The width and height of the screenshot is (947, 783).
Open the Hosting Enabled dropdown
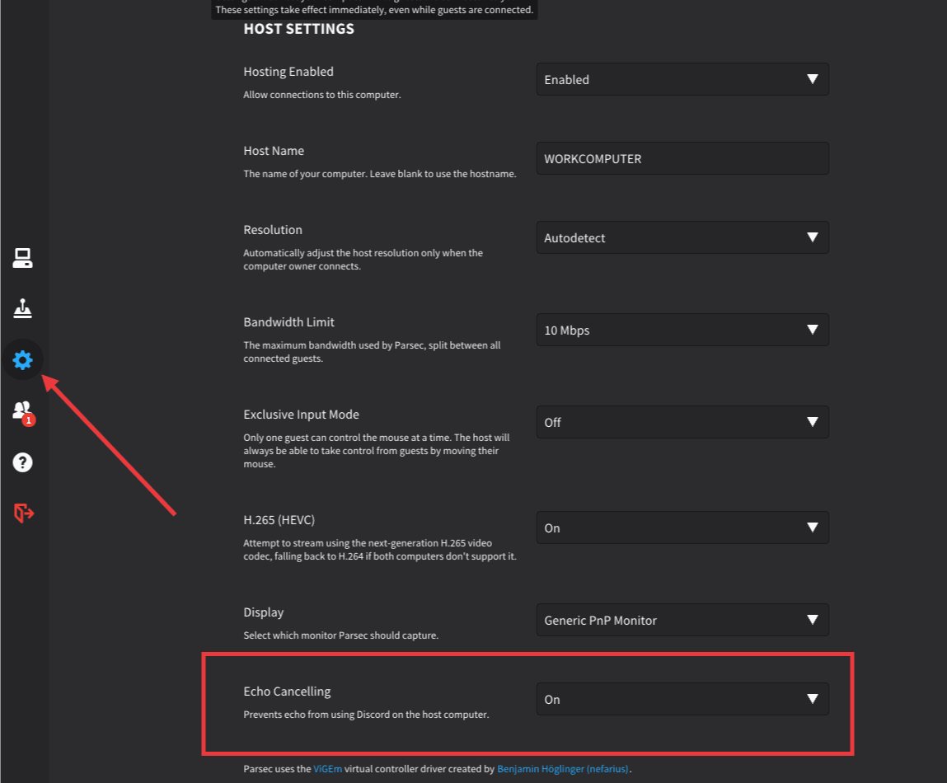pyautogui.click(x=682, y=80)
